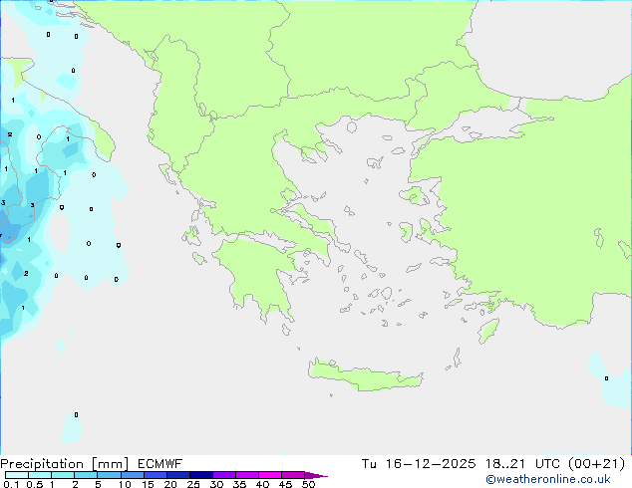The width and height of the screenshot is (632, 488).
Task: Click the 2–5 mm legend color swatch
Action: tap(86, 475)
